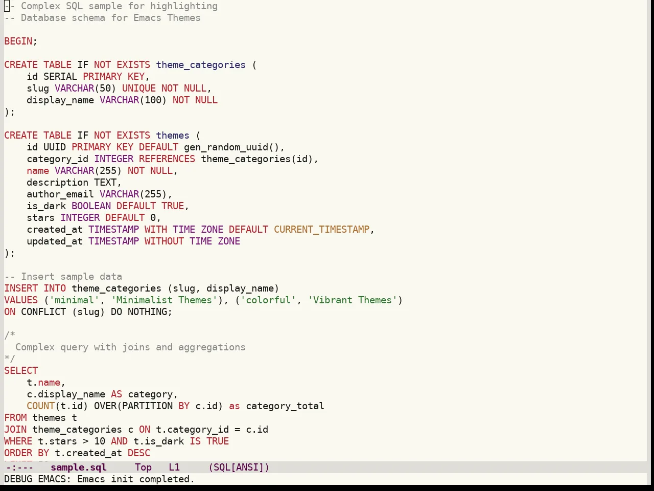Click author_email column name

click(x=60, y=194)
